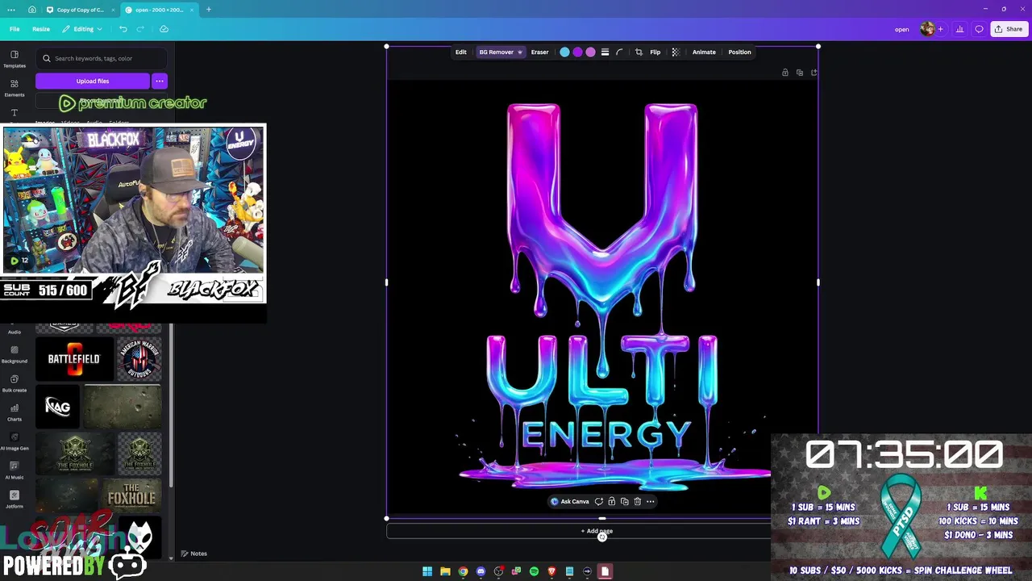Focus the search keywords input field
Screen dimensions: 1032x581
pos(102,58)
